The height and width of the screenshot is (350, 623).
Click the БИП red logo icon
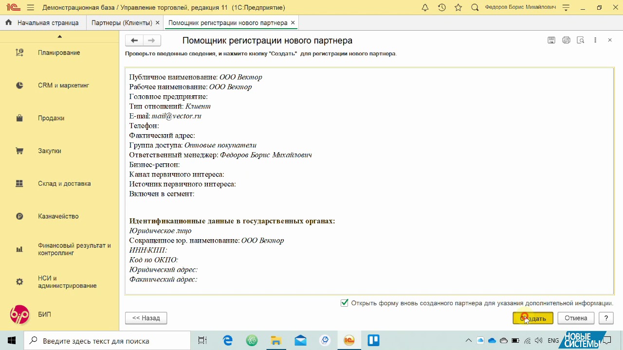[19, 315]
